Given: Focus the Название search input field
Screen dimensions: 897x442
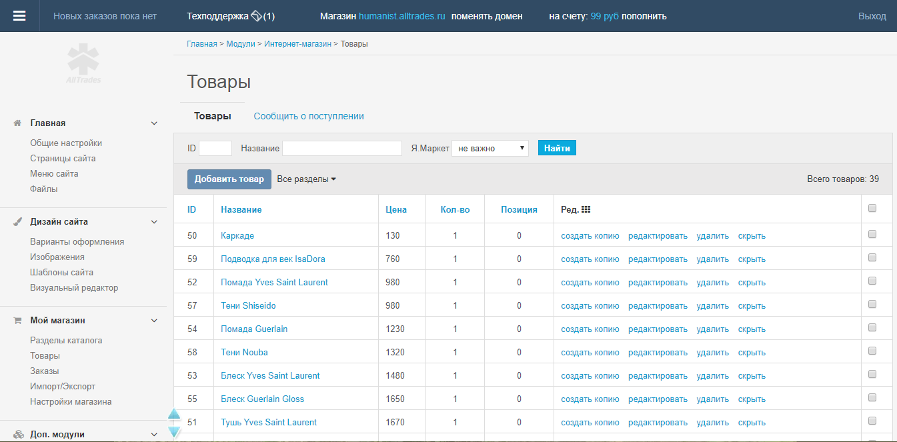Looking at the screenshot, I should 342,148.
